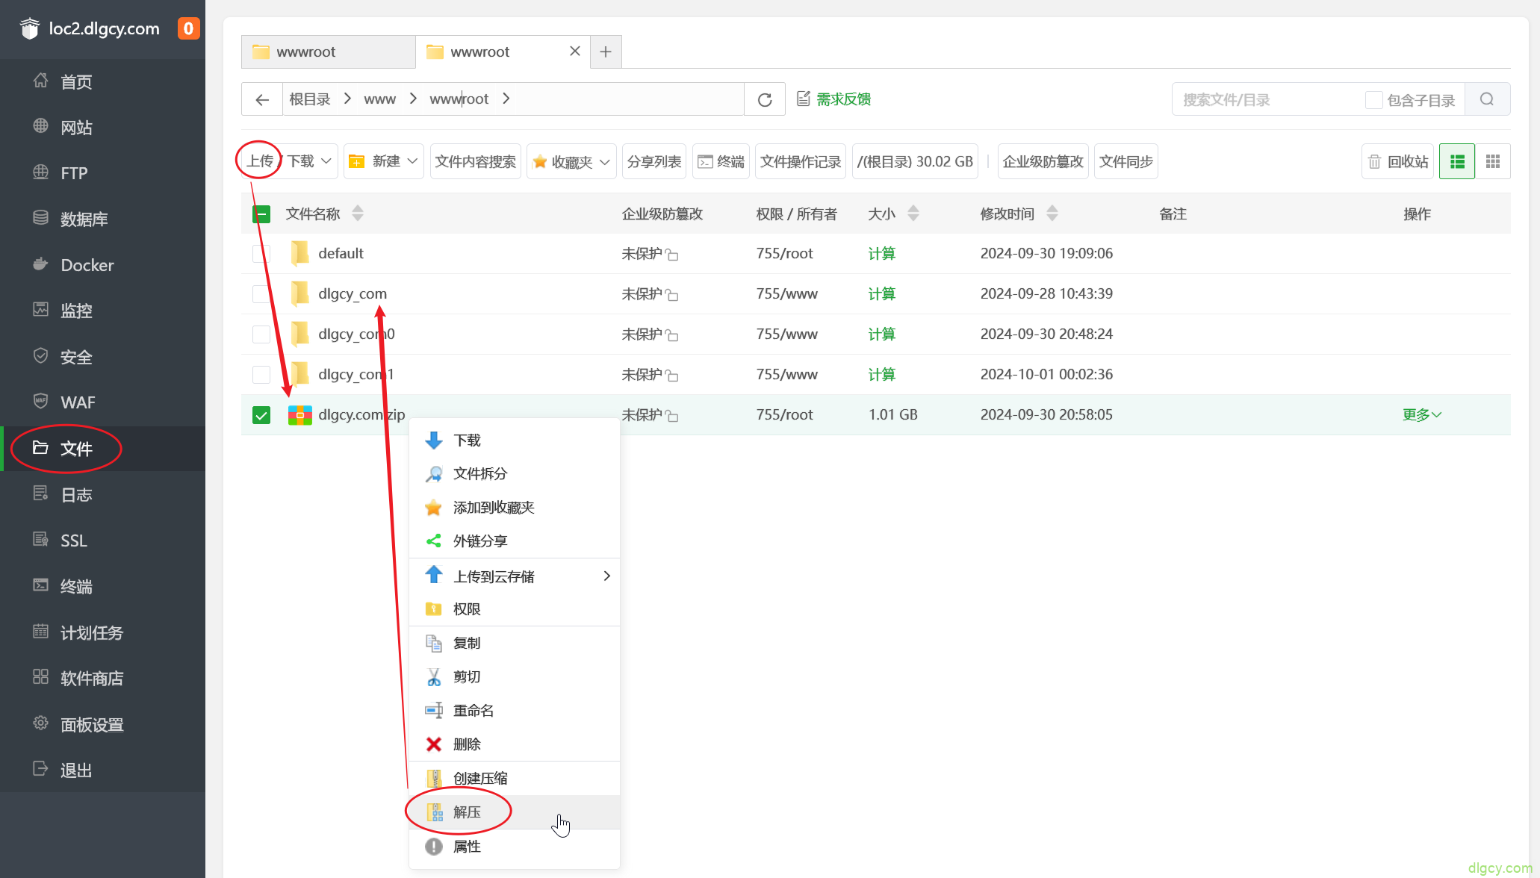Open the 软件商店 software store
The height and width of the screenshot is (878, 1540).
(x=102, y=678)
